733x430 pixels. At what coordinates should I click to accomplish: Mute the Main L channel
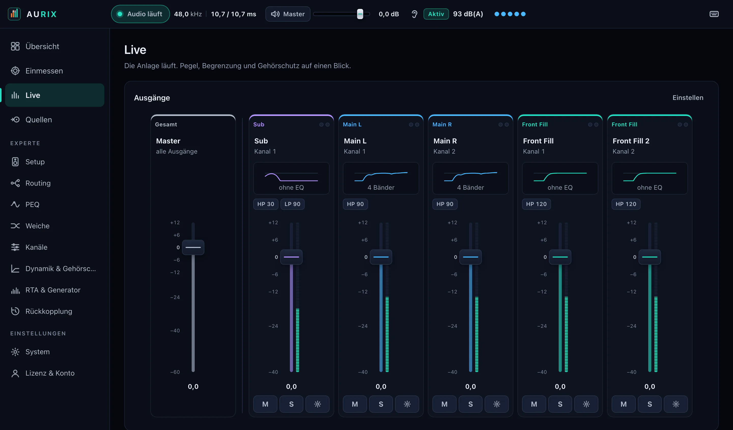pyautogui.click(x=355, y=404)
